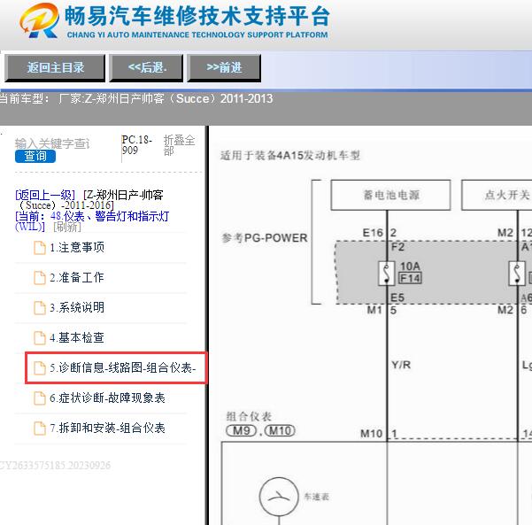Open tree item 7.拆卸和安装-组合仪表
The width and height of the screenshot is (532, 525).
107,428
